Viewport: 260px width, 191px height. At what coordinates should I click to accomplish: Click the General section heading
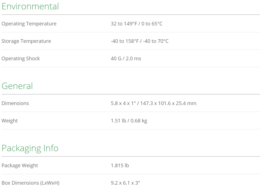point(17,86)
